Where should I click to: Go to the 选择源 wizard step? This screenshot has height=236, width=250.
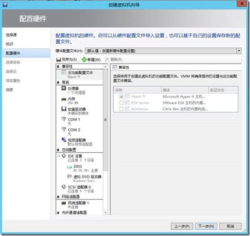[x=11, y=35]
